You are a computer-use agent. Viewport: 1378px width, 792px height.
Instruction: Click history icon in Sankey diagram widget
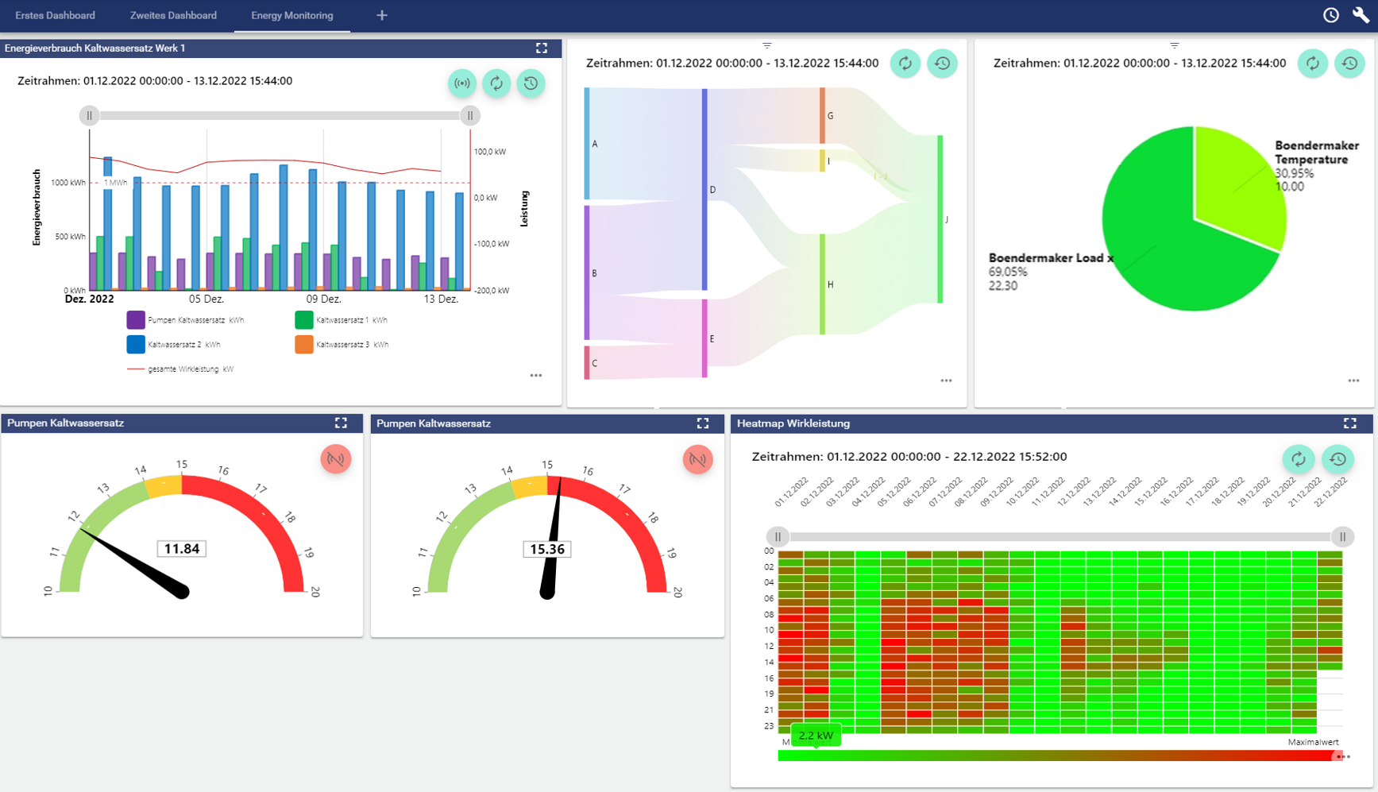coord(942,64)
